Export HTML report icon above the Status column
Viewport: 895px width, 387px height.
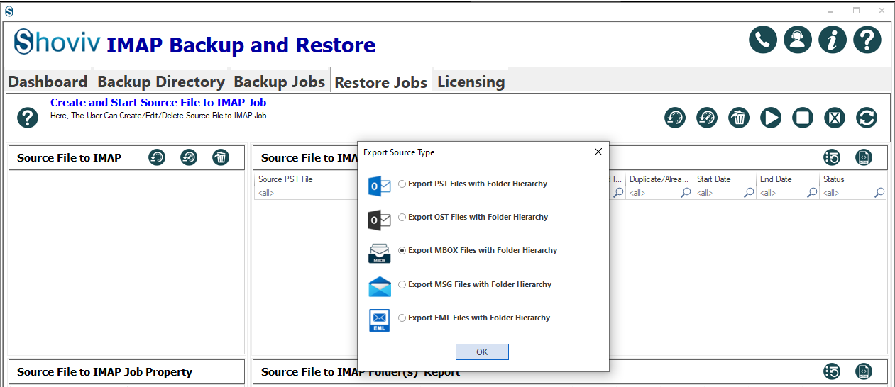coord(864,157)
